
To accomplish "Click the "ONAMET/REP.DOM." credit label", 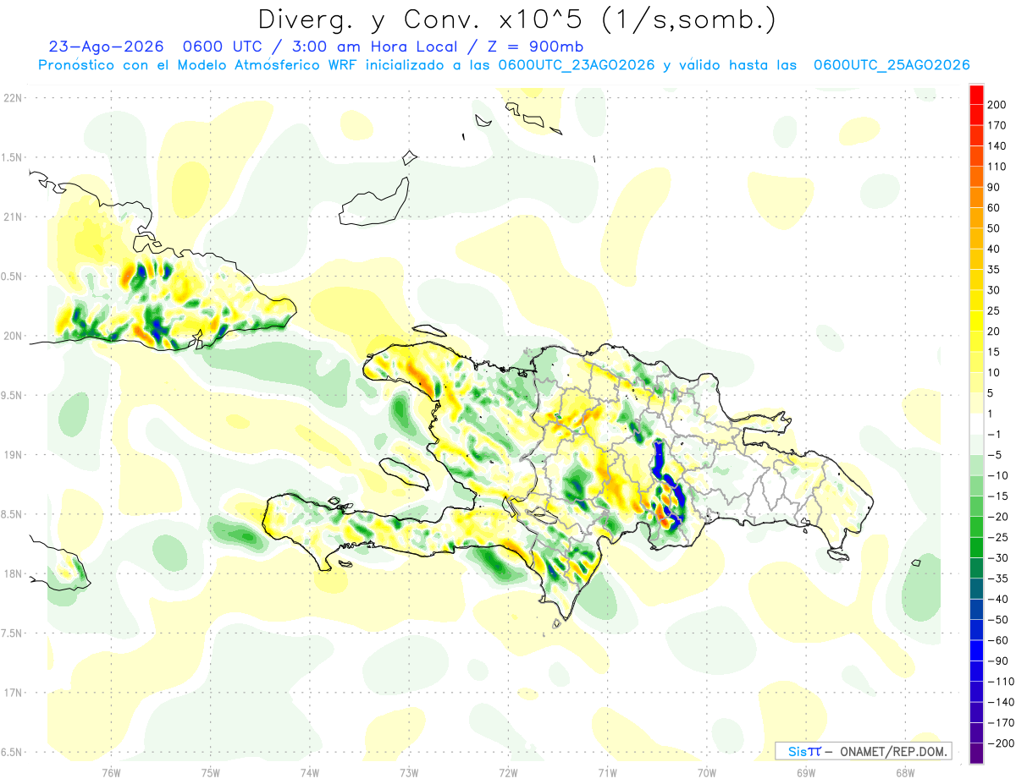I will [x=892, y=751].
